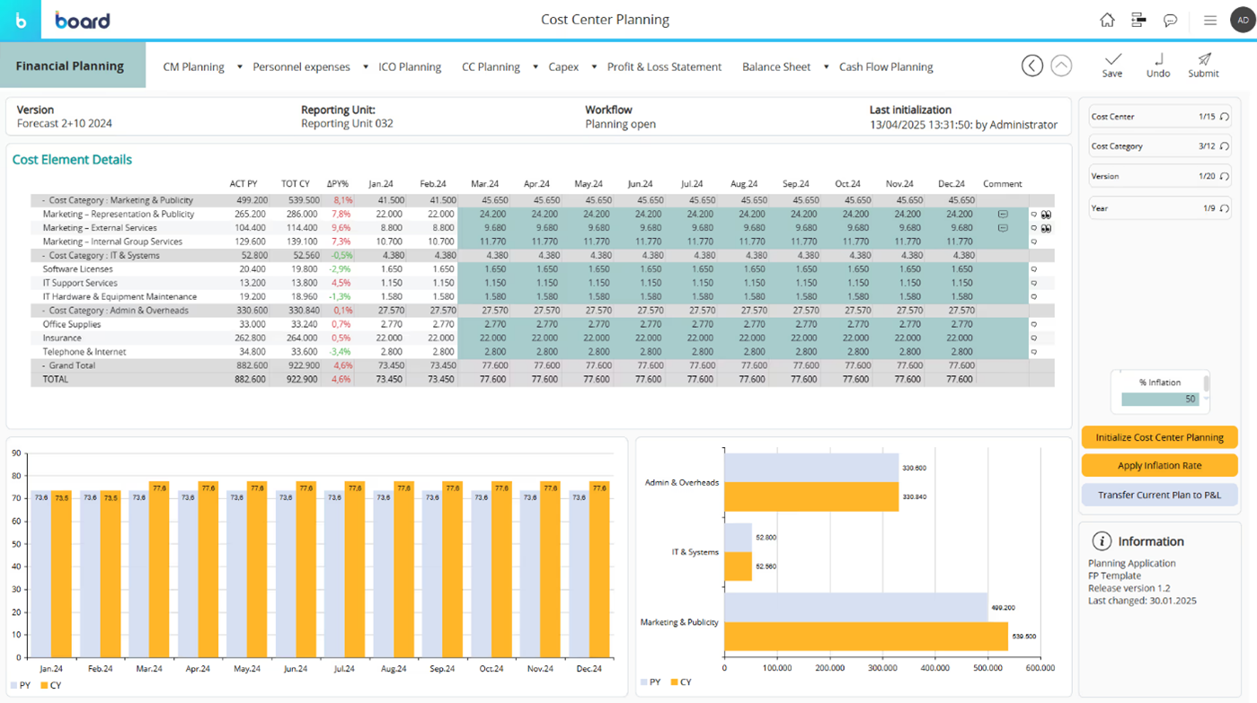Click the Save checkmark icon
The height and width of the screenshot is (703, 1257).
(x=1112, y=60)
